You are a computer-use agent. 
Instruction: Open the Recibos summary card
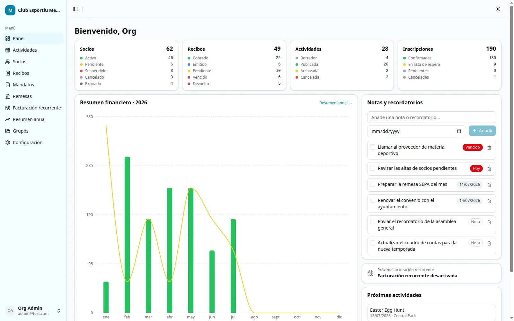pyautogui.click(x=234, y=65)
